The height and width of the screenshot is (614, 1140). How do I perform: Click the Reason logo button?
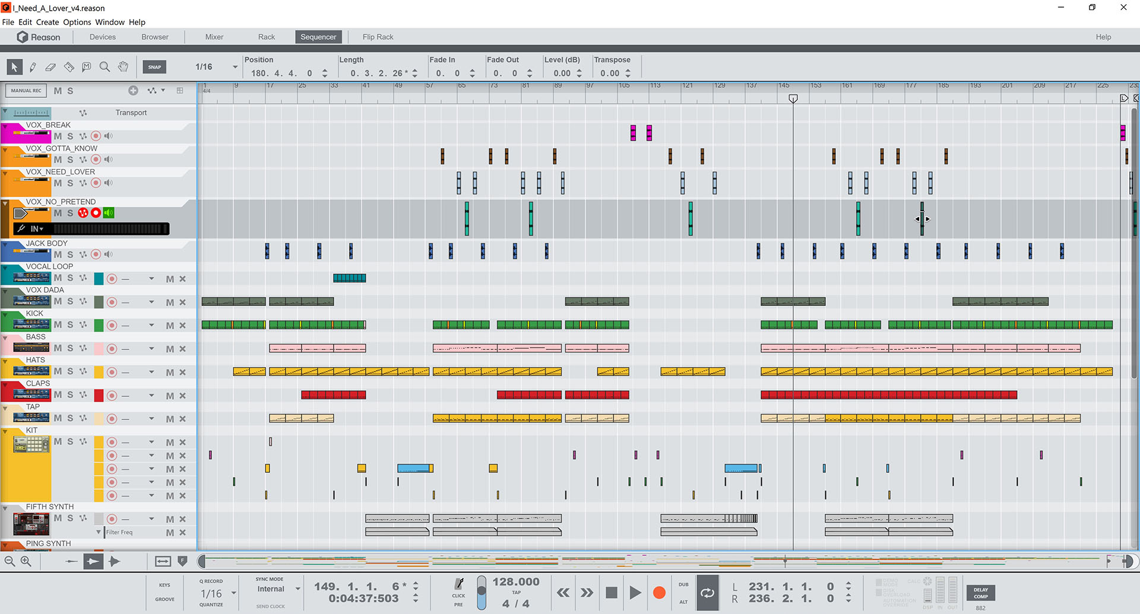click(39, 37)
